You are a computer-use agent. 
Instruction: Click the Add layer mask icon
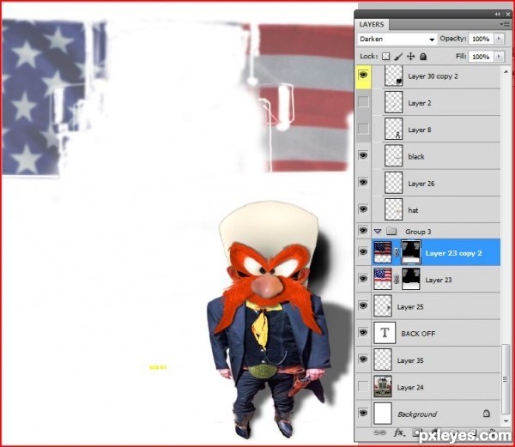[415, 432]
